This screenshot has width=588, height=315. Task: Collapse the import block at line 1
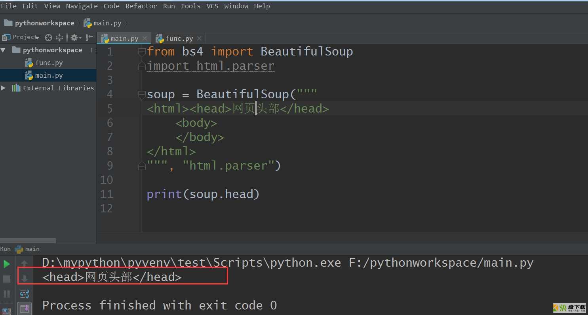pyautogui.click(x=142, y=52)
